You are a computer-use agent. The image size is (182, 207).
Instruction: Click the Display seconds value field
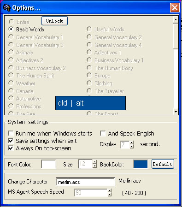pos(125,144)
